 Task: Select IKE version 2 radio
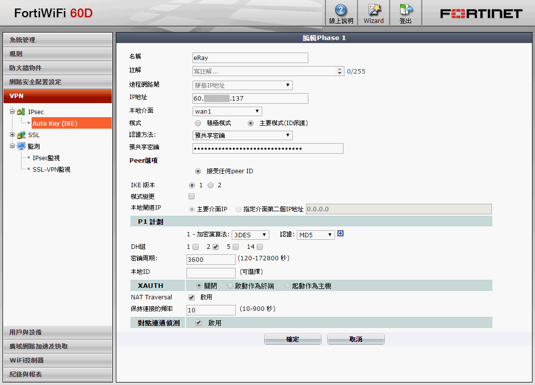[x=211, y=185]
